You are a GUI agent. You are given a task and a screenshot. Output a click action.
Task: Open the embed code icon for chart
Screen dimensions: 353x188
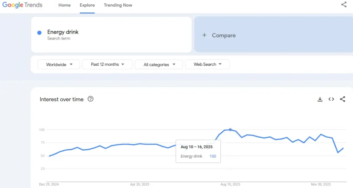331,99
